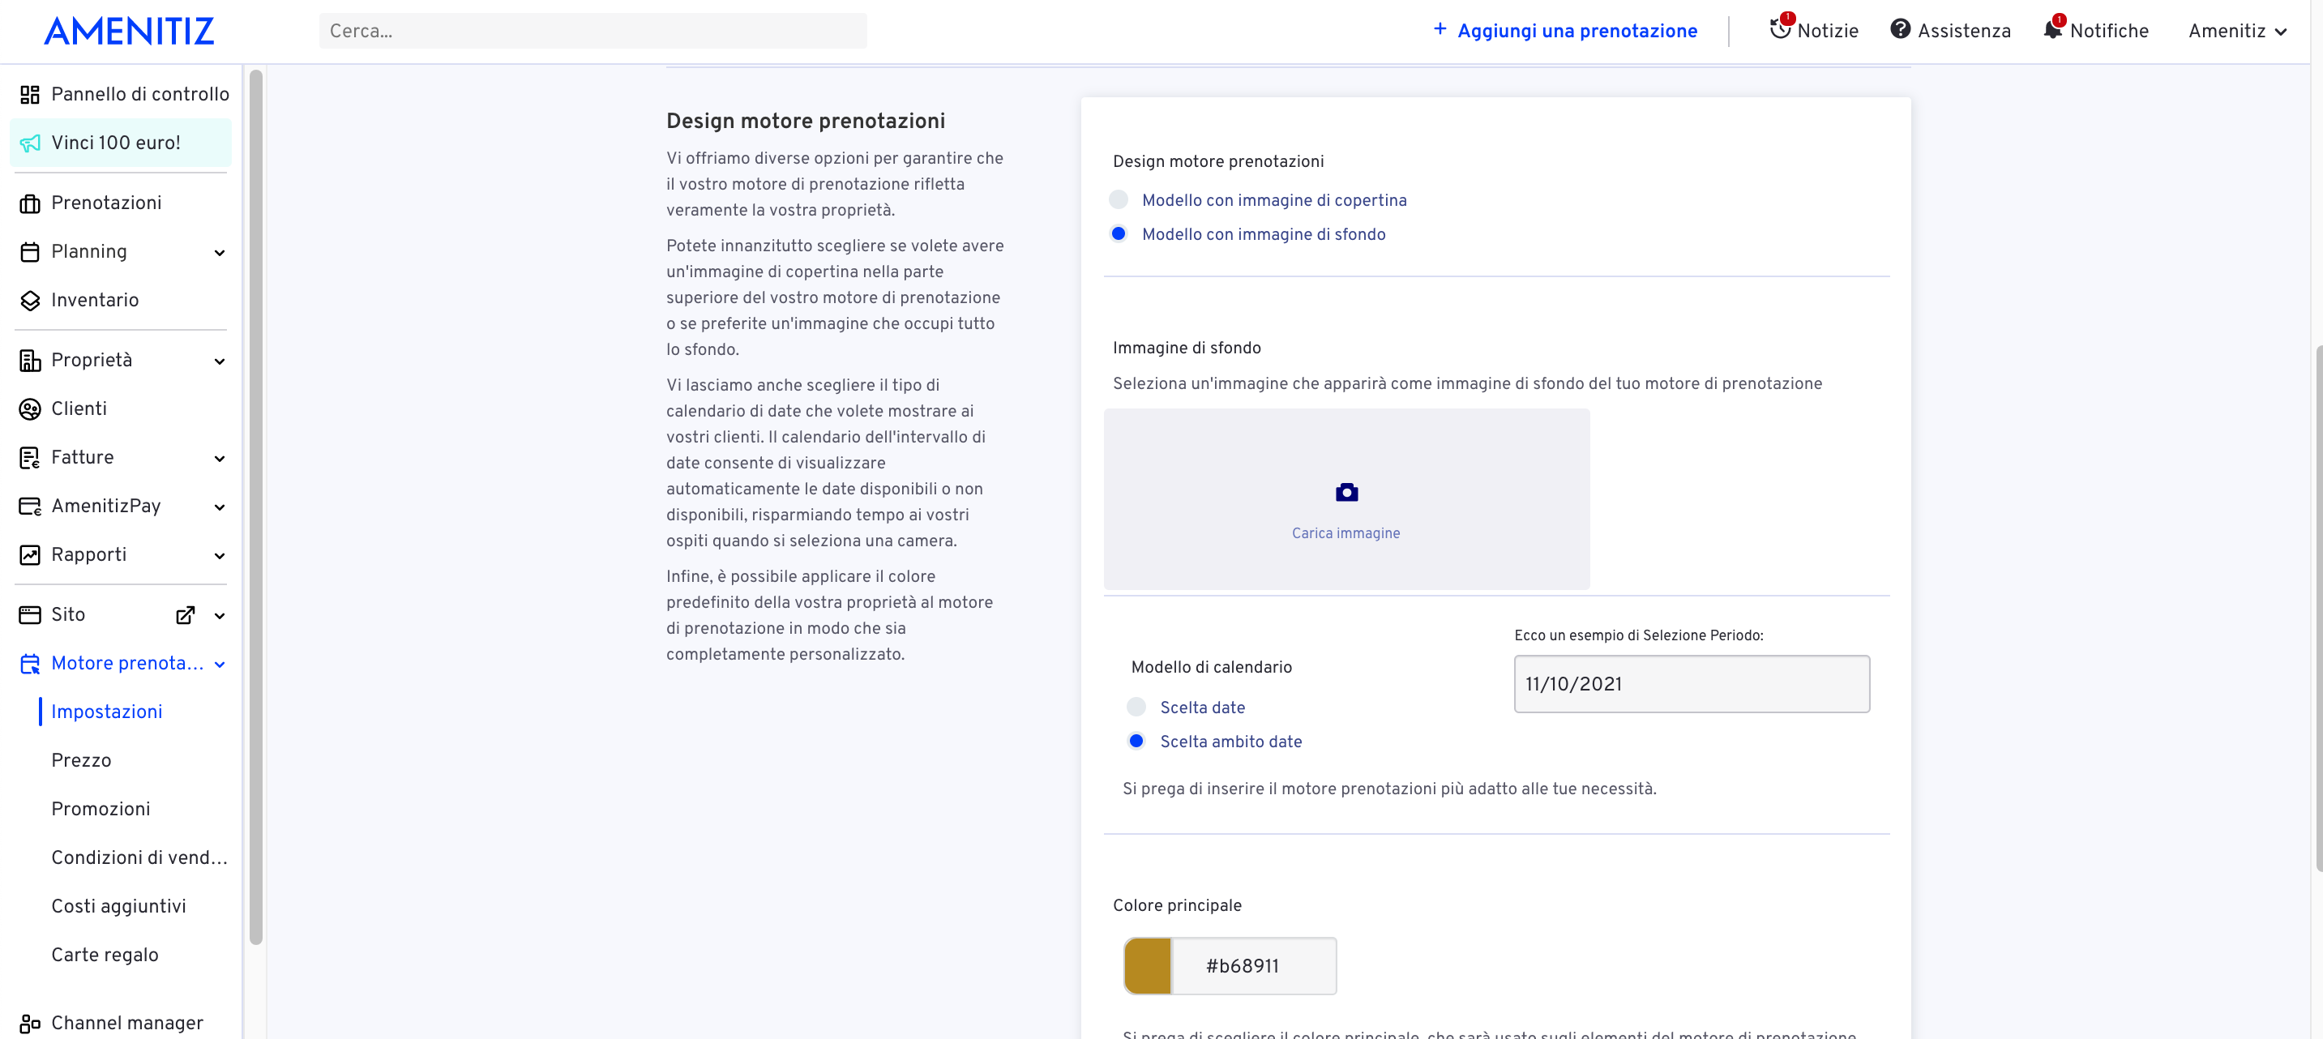Viewport: 2323px width, 1039px height.
Task: Click the Notizie history icon
Action: [1780, 28]
